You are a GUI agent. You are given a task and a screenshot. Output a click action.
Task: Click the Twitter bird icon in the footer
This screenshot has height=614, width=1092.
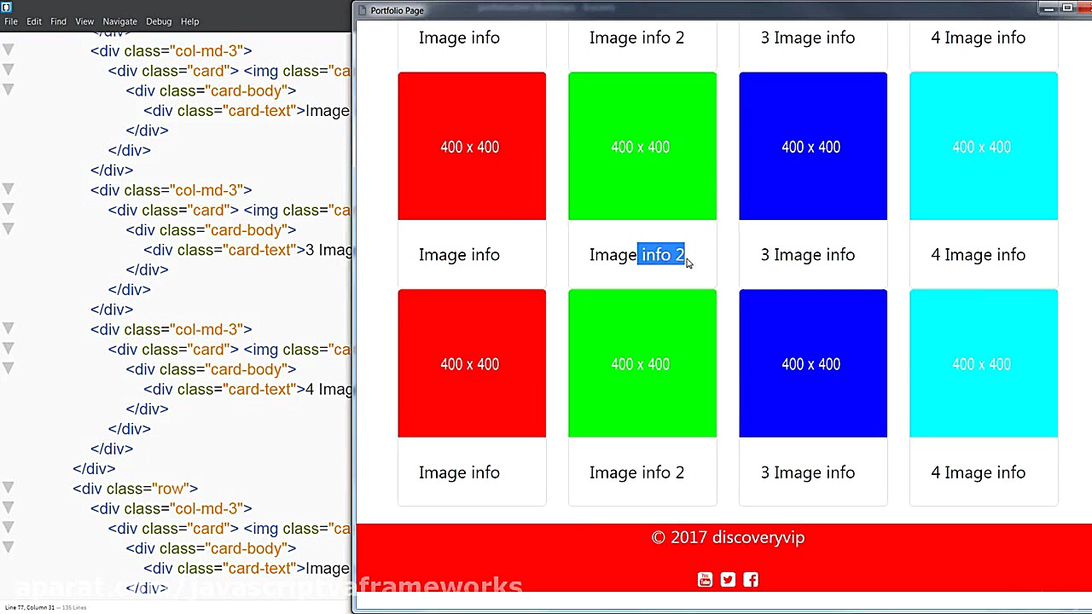727,580
